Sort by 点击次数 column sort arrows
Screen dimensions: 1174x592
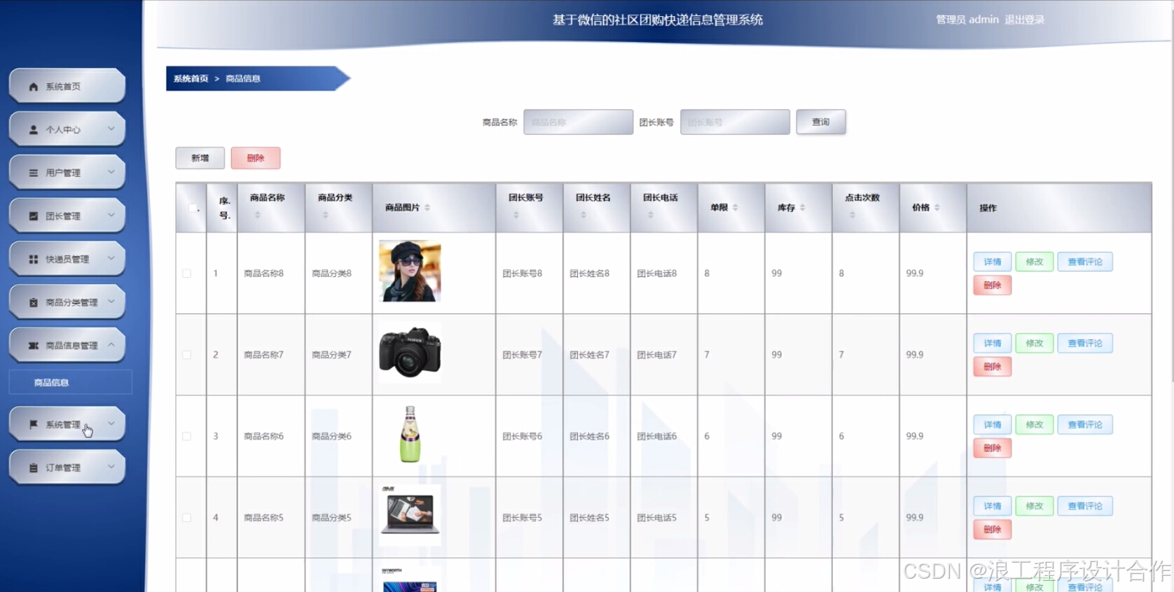point(852,215)
